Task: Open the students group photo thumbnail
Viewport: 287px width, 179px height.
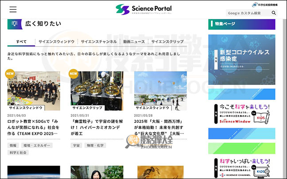Action: pyautogui.click(x=34, y=91)
